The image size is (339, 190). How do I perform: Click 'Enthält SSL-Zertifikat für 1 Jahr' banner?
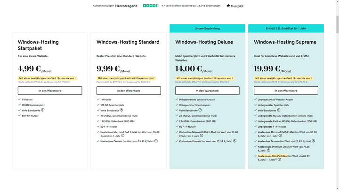point(286,29)
